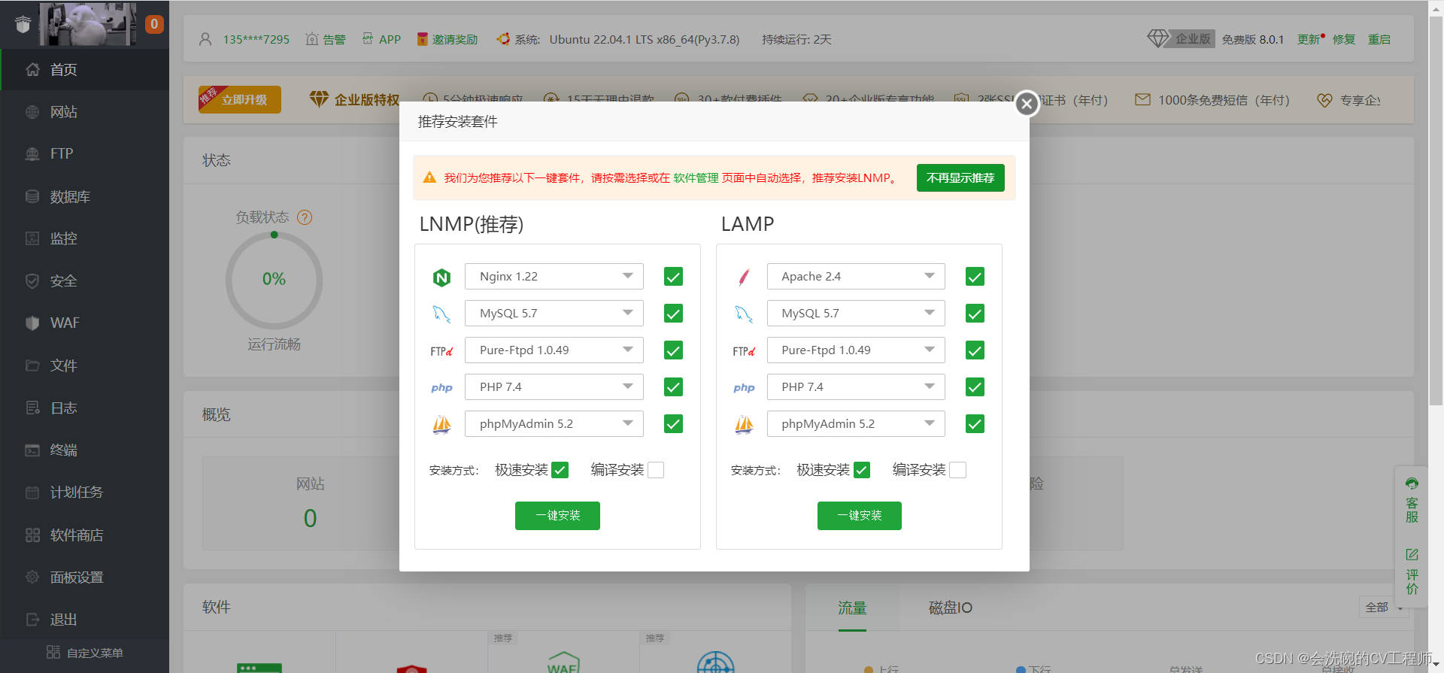Click 一键安装 button for LNMP
The height and width of the screenshot is (673, 1444).
click(557, 516)
